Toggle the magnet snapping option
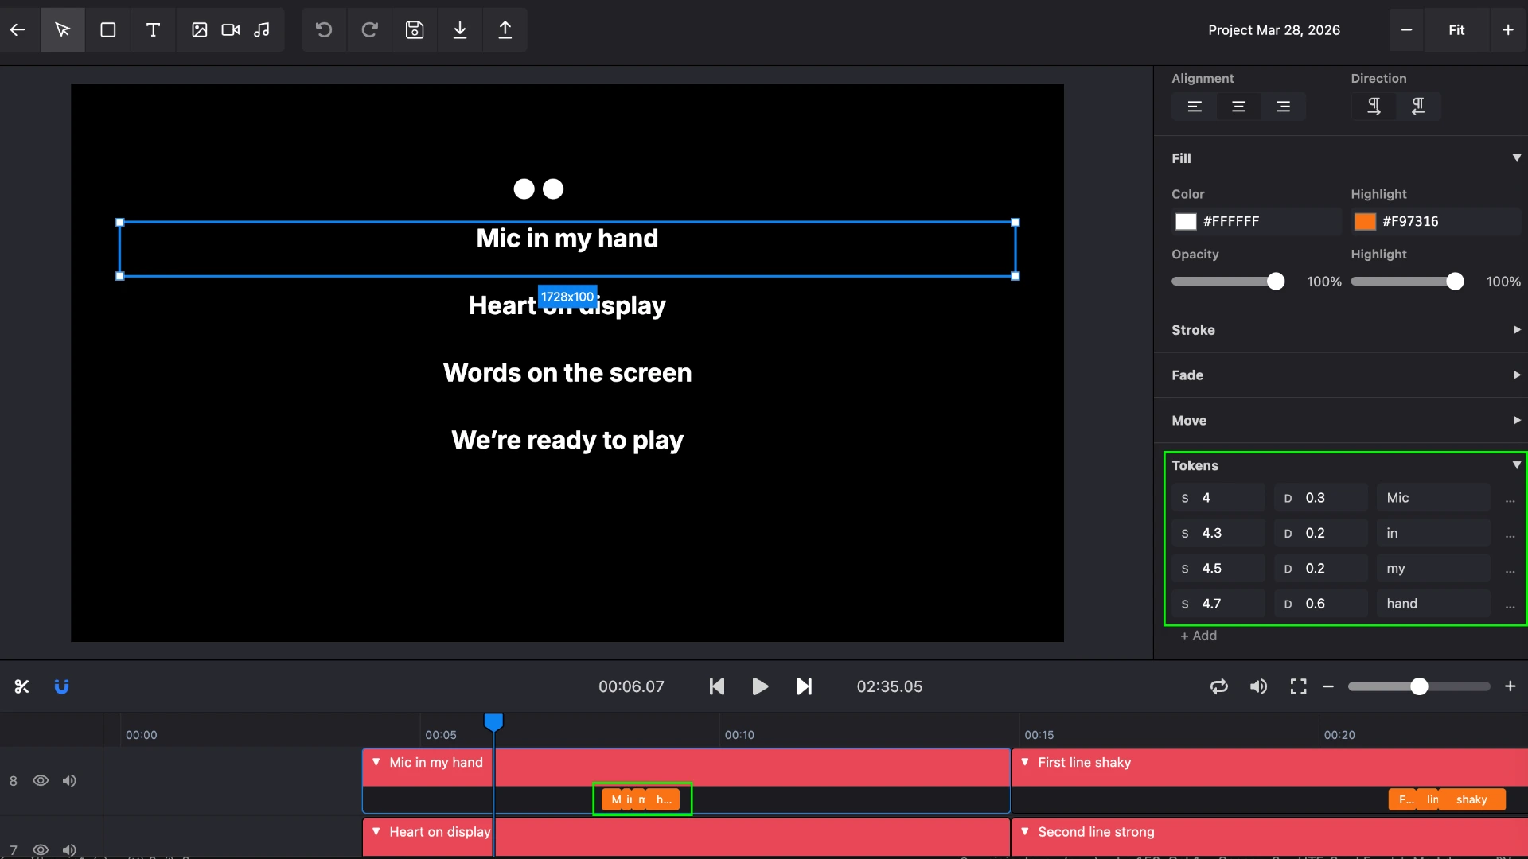Screen dimensions: 1528x859 tap(61, 686)
